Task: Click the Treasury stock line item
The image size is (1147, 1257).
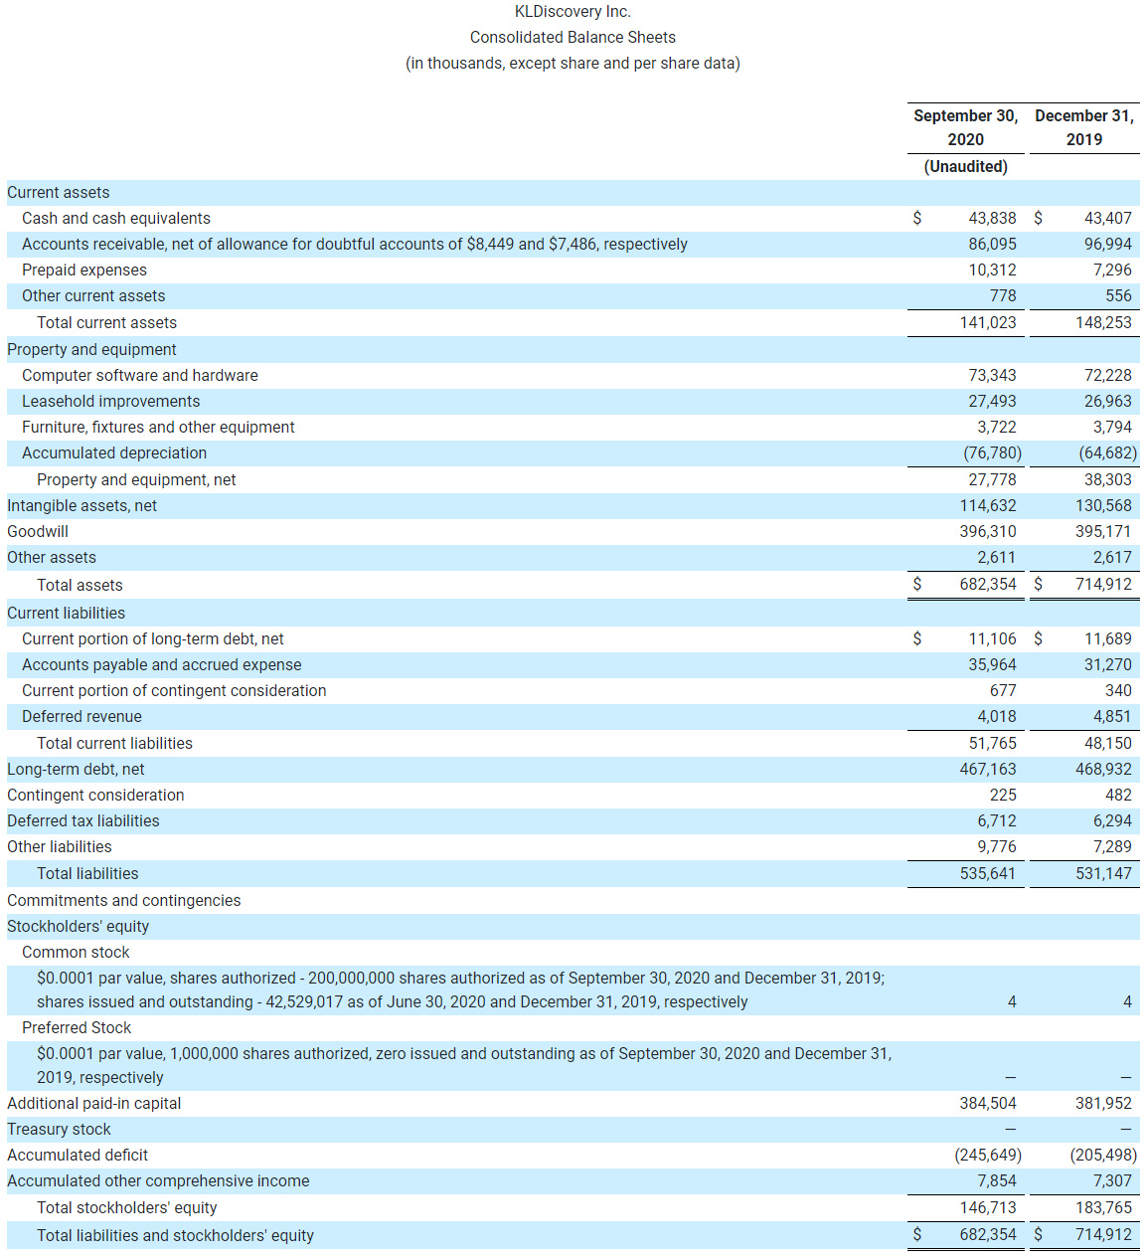Action: pyautogui.click(x=58, y=1129)
